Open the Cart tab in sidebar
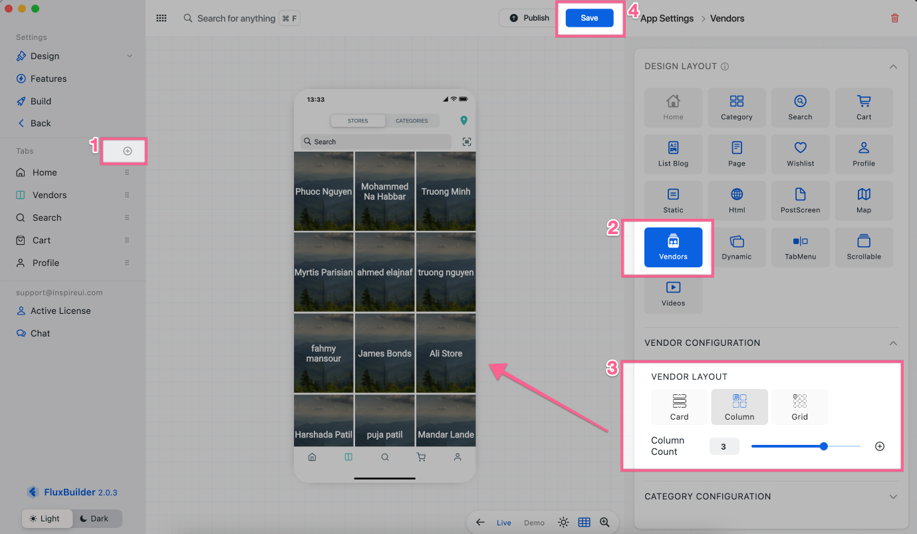917x534 pixels. tap(41, 240)
